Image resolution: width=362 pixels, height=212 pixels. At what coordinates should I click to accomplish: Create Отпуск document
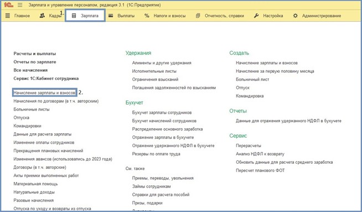pyautogui.click(x=242, y=88)
